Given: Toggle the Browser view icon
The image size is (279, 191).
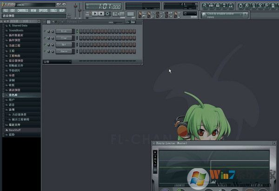Looking at the screenshot, I should tap(224, 6).
